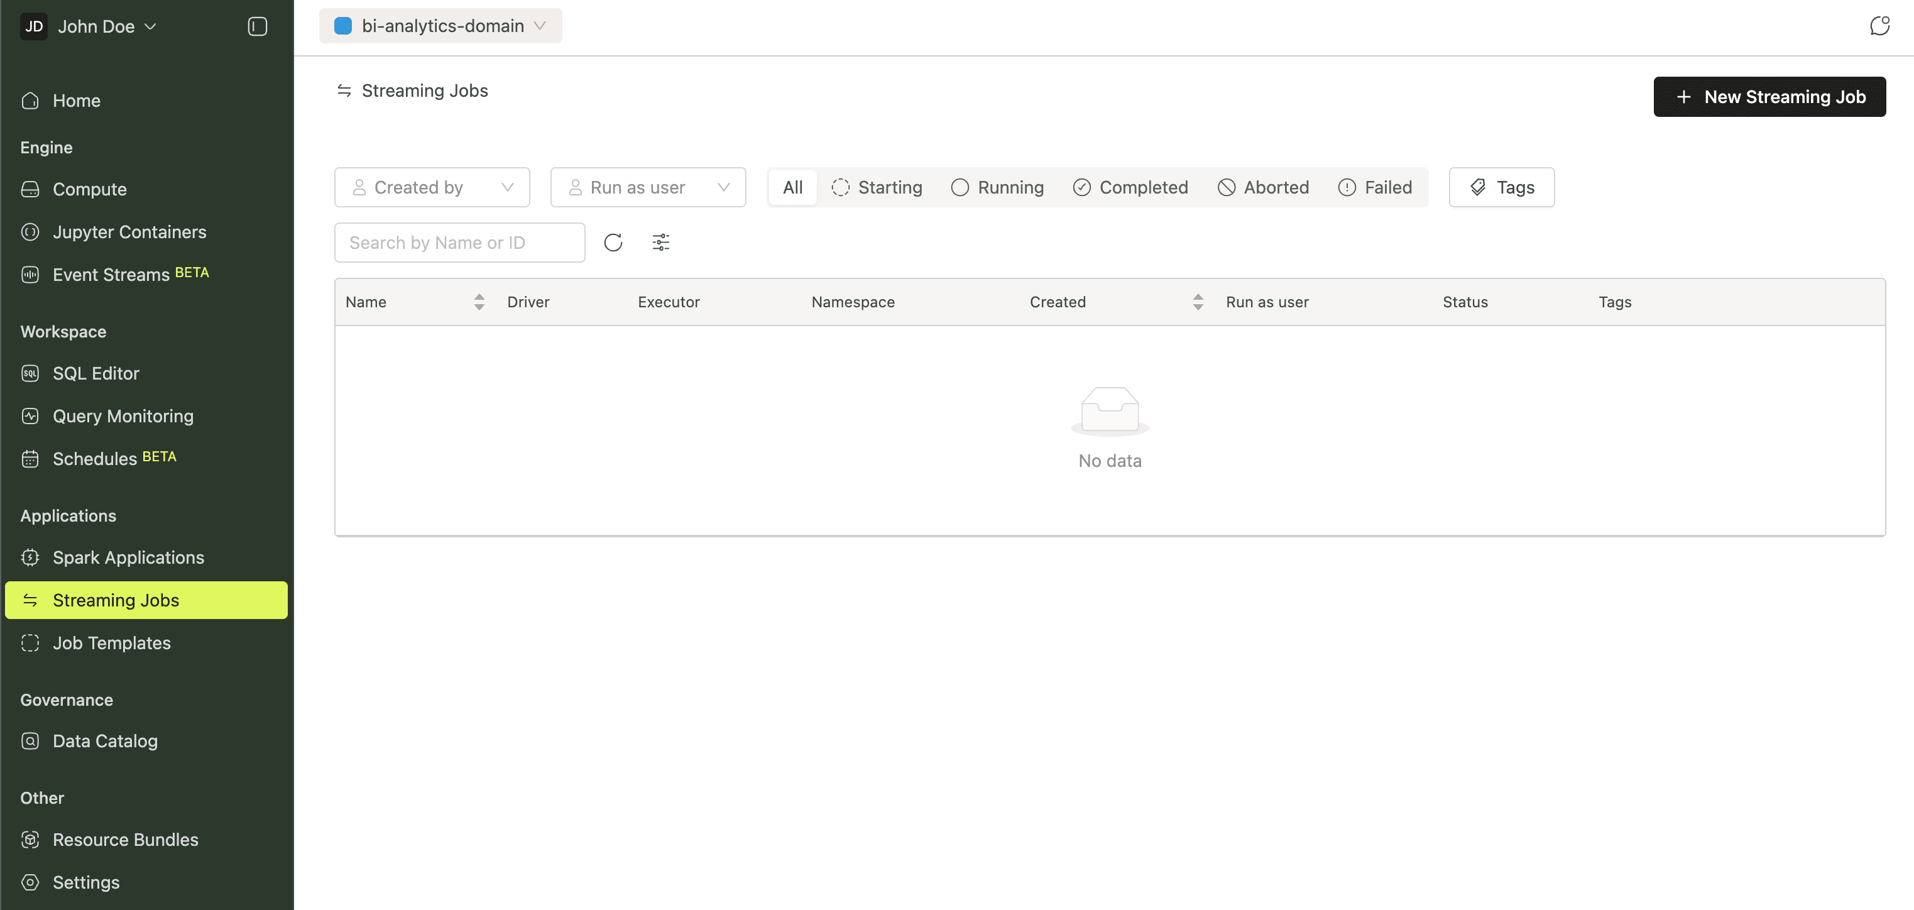Filter jobs by Completed status

click(1131, 187)
